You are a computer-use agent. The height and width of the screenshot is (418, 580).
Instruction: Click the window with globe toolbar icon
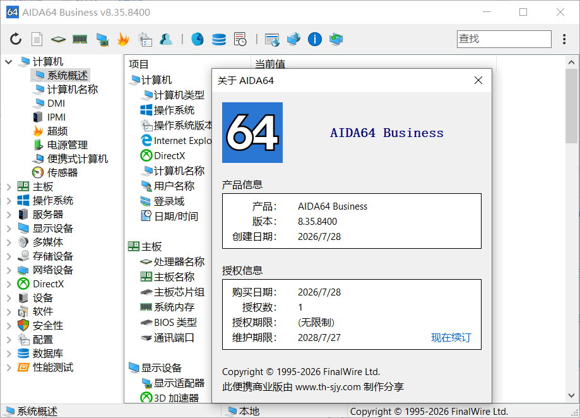coord(272,40)
